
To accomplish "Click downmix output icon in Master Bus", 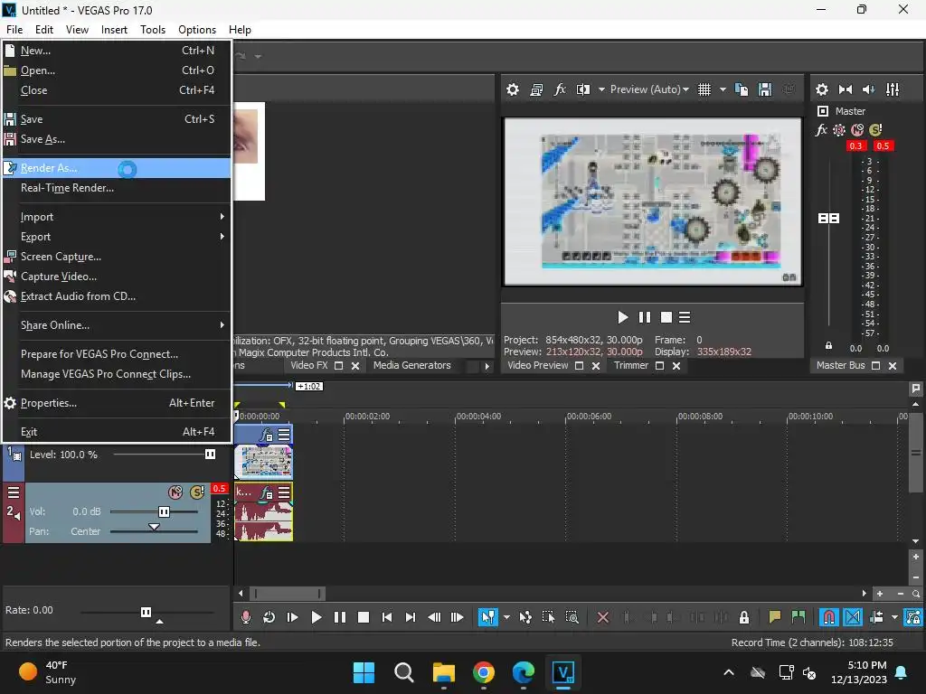I will click(x=846, y=89).
